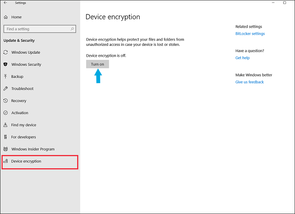Turn on device encryption
Viewport: 295px width, 214px height.
tap(98, 64)
